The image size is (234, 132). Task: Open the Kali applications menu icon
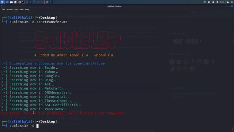tap(2, 2)
